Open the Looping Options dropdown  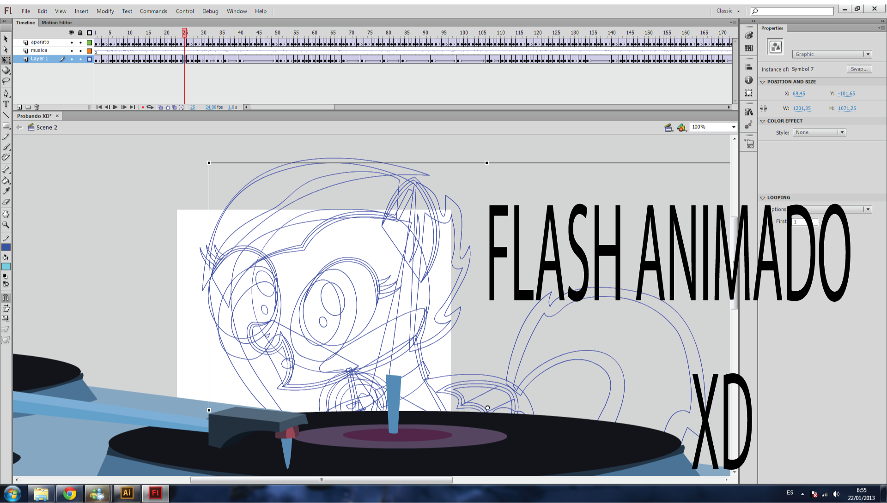point(868,210)
